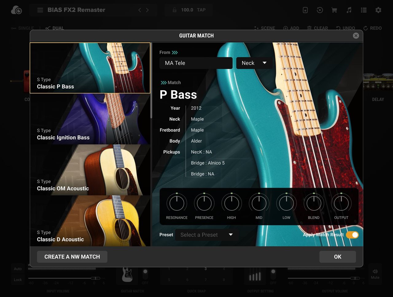Click the Low knob
The image size is (393, 297).
(x=286, y=203)
